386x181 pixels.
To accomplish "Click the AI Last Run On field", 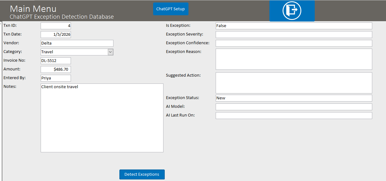I will (293, 116).
